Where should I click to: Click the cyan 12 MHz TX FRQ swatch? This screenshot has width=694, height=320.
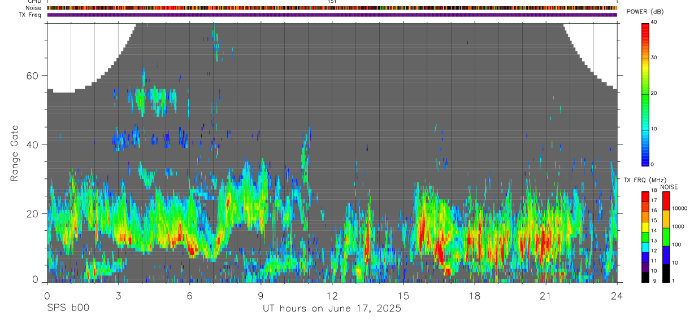645,247
